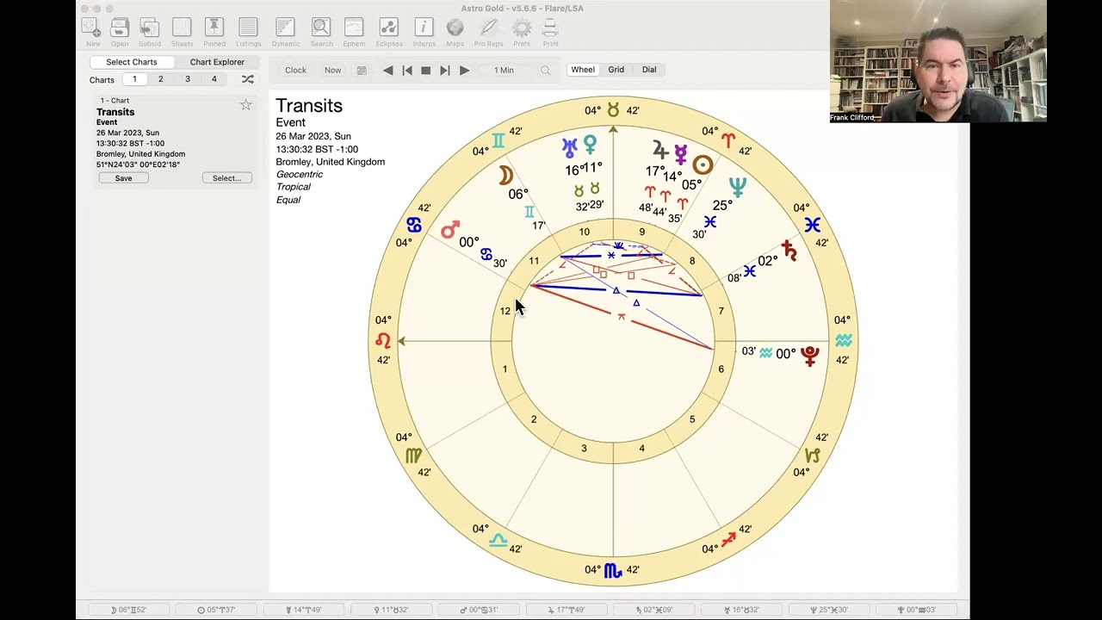Click the Pluto glyph in chart wheel
The width and height of the screenshot is (1102, 620).
point(809,354)
